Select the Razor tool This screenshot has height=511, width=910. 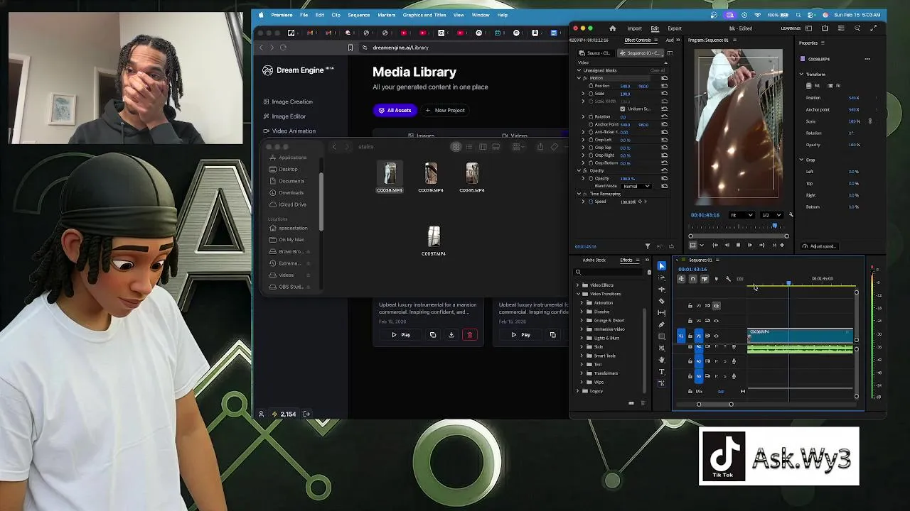[662, 301]
